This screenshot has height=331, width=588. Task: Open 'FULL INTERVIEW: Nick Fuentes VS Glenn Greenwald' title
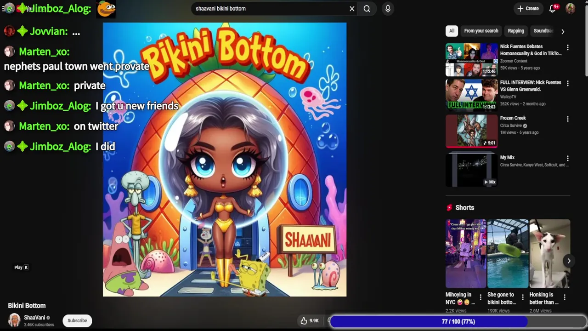pyautogui.click(x=531, y=86)
